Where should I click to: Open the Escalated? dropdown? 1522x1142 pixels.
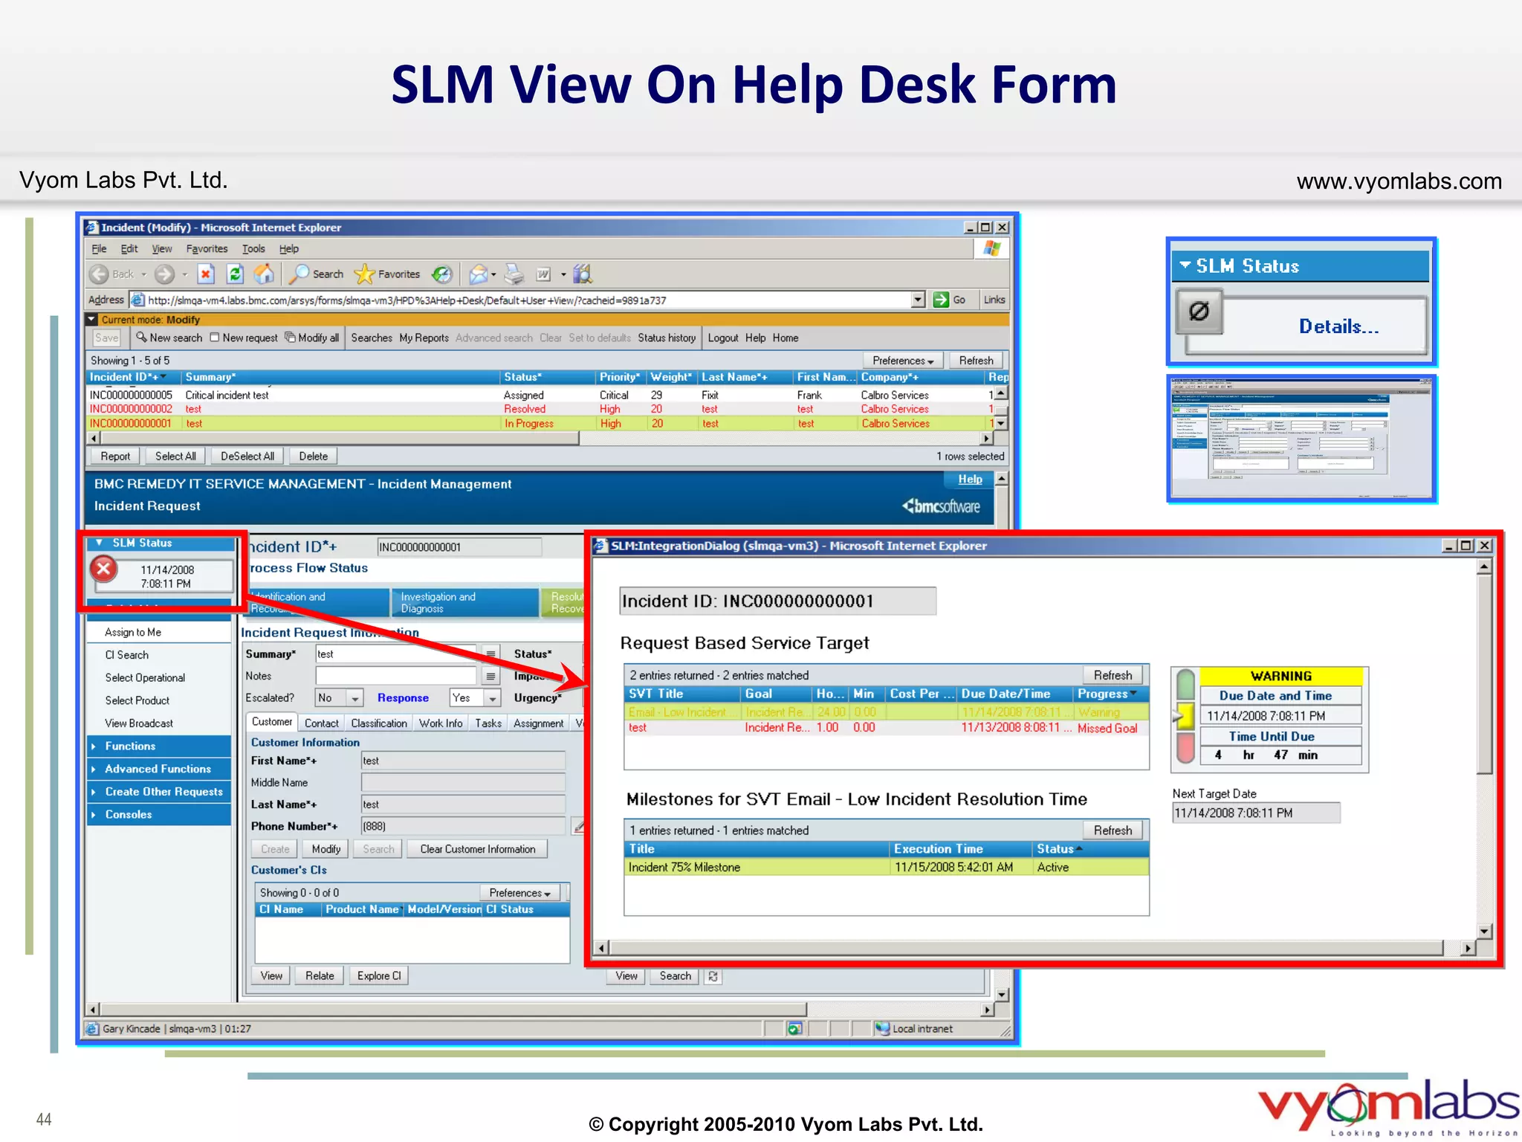coord(355,698)
